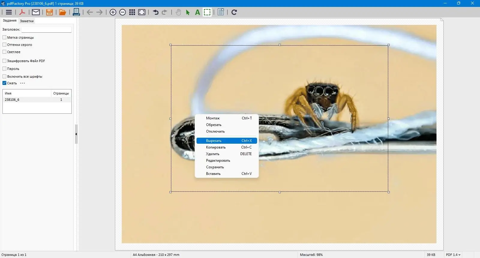Tick the Пароль checkbox
This screenshot has width=480, height=258.
4,69
